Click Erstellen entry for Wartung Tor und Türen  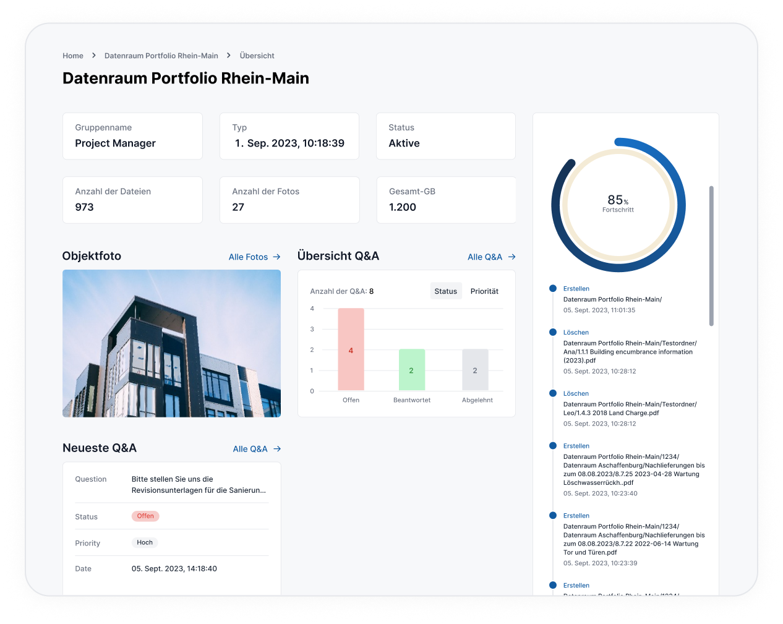pyautogui.click(x=634, y=539)
